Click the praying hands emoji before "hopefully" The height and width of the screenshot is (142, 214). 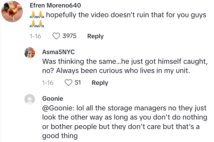tap(37, 15)
